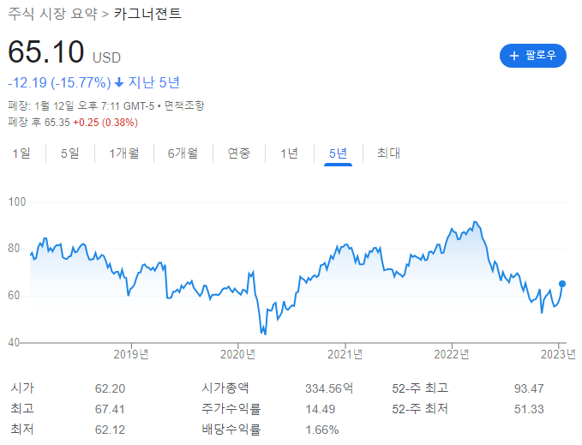Select the active 5년 range tab

pyautogui.click(x=338, y=153)
